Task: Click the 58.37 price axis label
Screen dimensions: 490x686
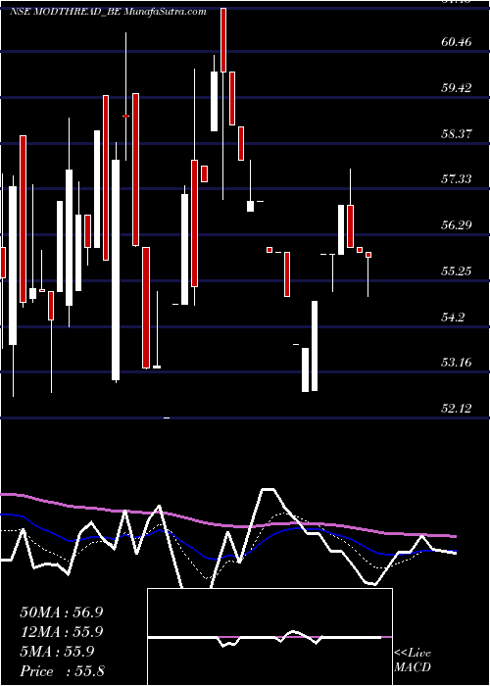Action: coord(457,134)
